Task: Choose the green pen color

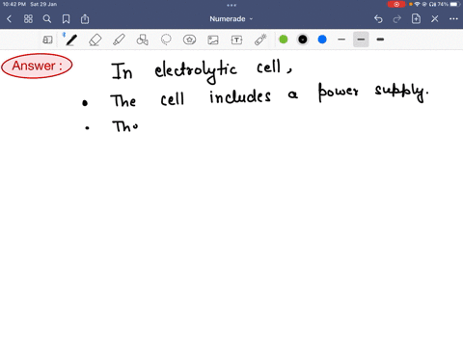Action: (284, 40)
